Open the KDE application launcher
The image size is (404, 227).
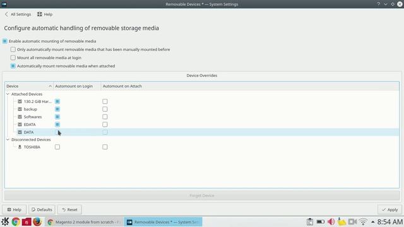pos(5,222)
